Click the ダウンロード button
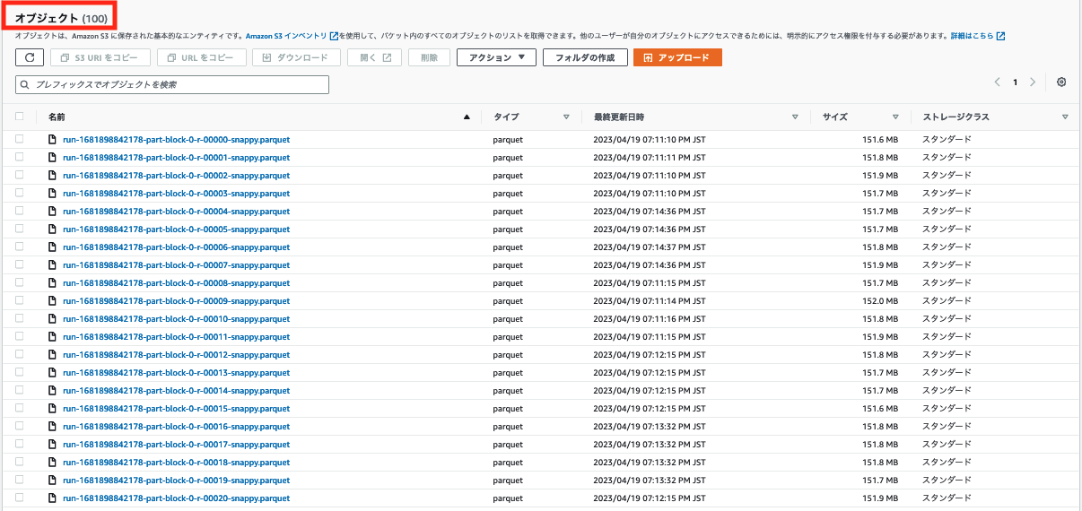This screenshot has height=511, width=1082. (296, 57)
